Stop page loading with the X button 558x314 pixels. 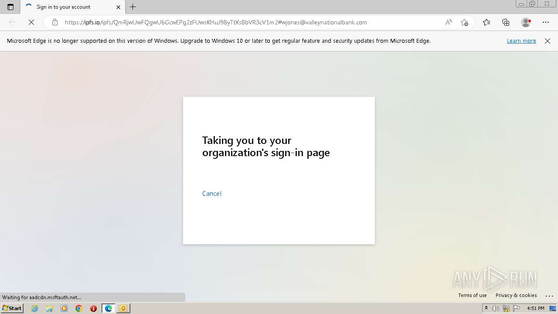31,22
